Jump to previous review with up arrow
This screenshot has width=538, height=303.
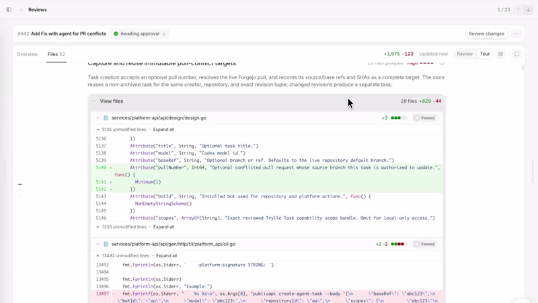pos(518,9)
